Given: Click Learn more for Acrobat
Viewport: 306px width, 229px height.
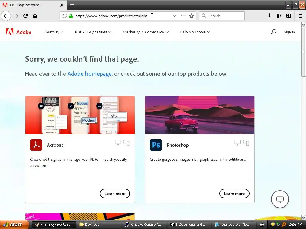Looking at the screenshot, I should [x=115, y=194].
